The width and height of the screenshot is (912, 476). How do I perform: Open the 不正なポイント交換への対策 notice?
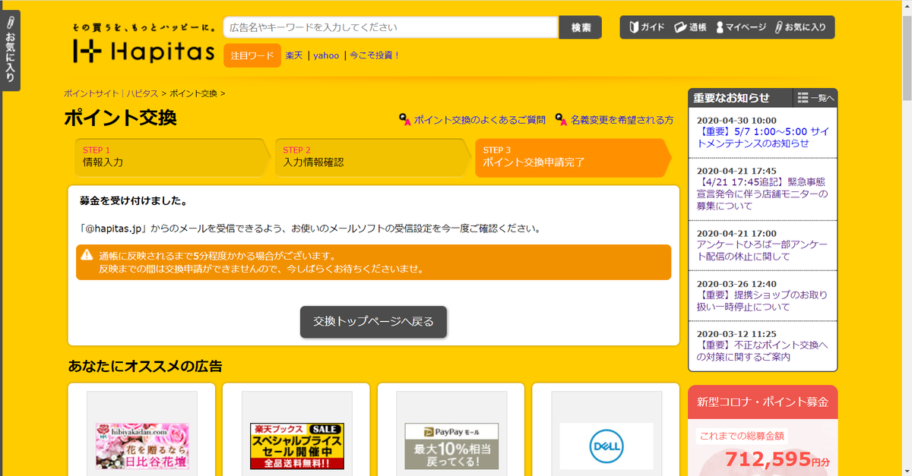pyautogui.click(x=762, y=351)
